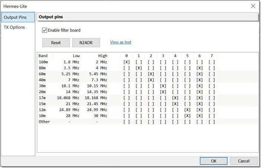Viewport: 261px width, 168px height.
Task: Toggle pin 1 for the 160m band
Action: pyautogui.click(x=139, y=62)
